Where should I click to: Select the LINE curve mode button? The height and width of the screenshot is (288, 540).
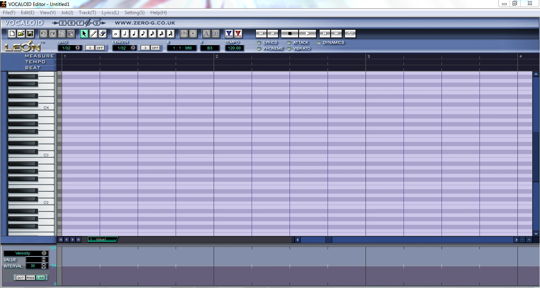coord(41,278)
